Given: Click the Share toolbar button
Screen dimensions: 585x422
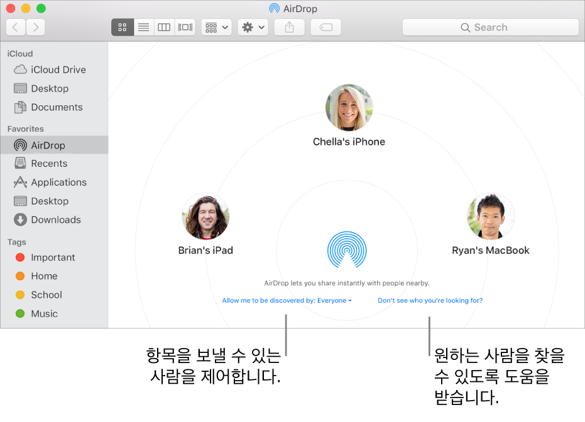Looking at the screenshot, I should click(289, 27).
